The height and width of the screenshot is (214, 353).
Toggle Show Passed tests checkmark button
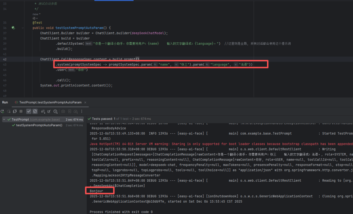pos(29,111)
